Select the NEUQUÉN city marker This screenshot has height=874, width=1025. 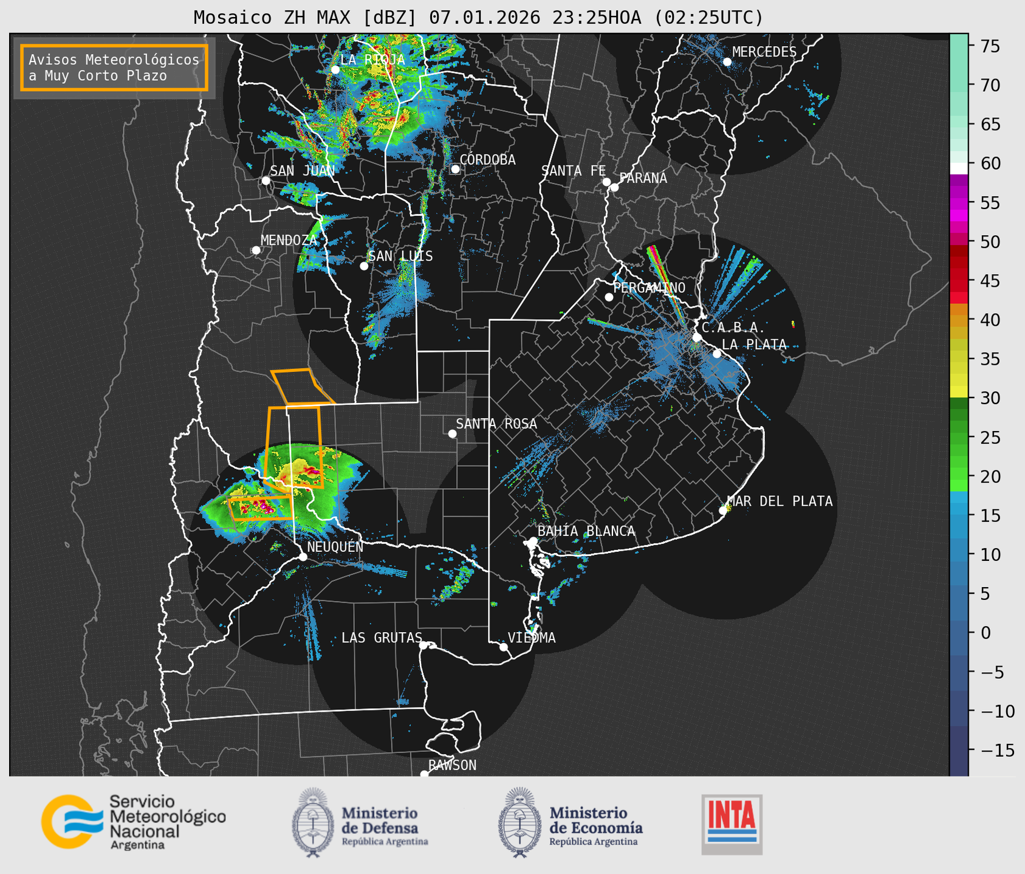[303, 557]
